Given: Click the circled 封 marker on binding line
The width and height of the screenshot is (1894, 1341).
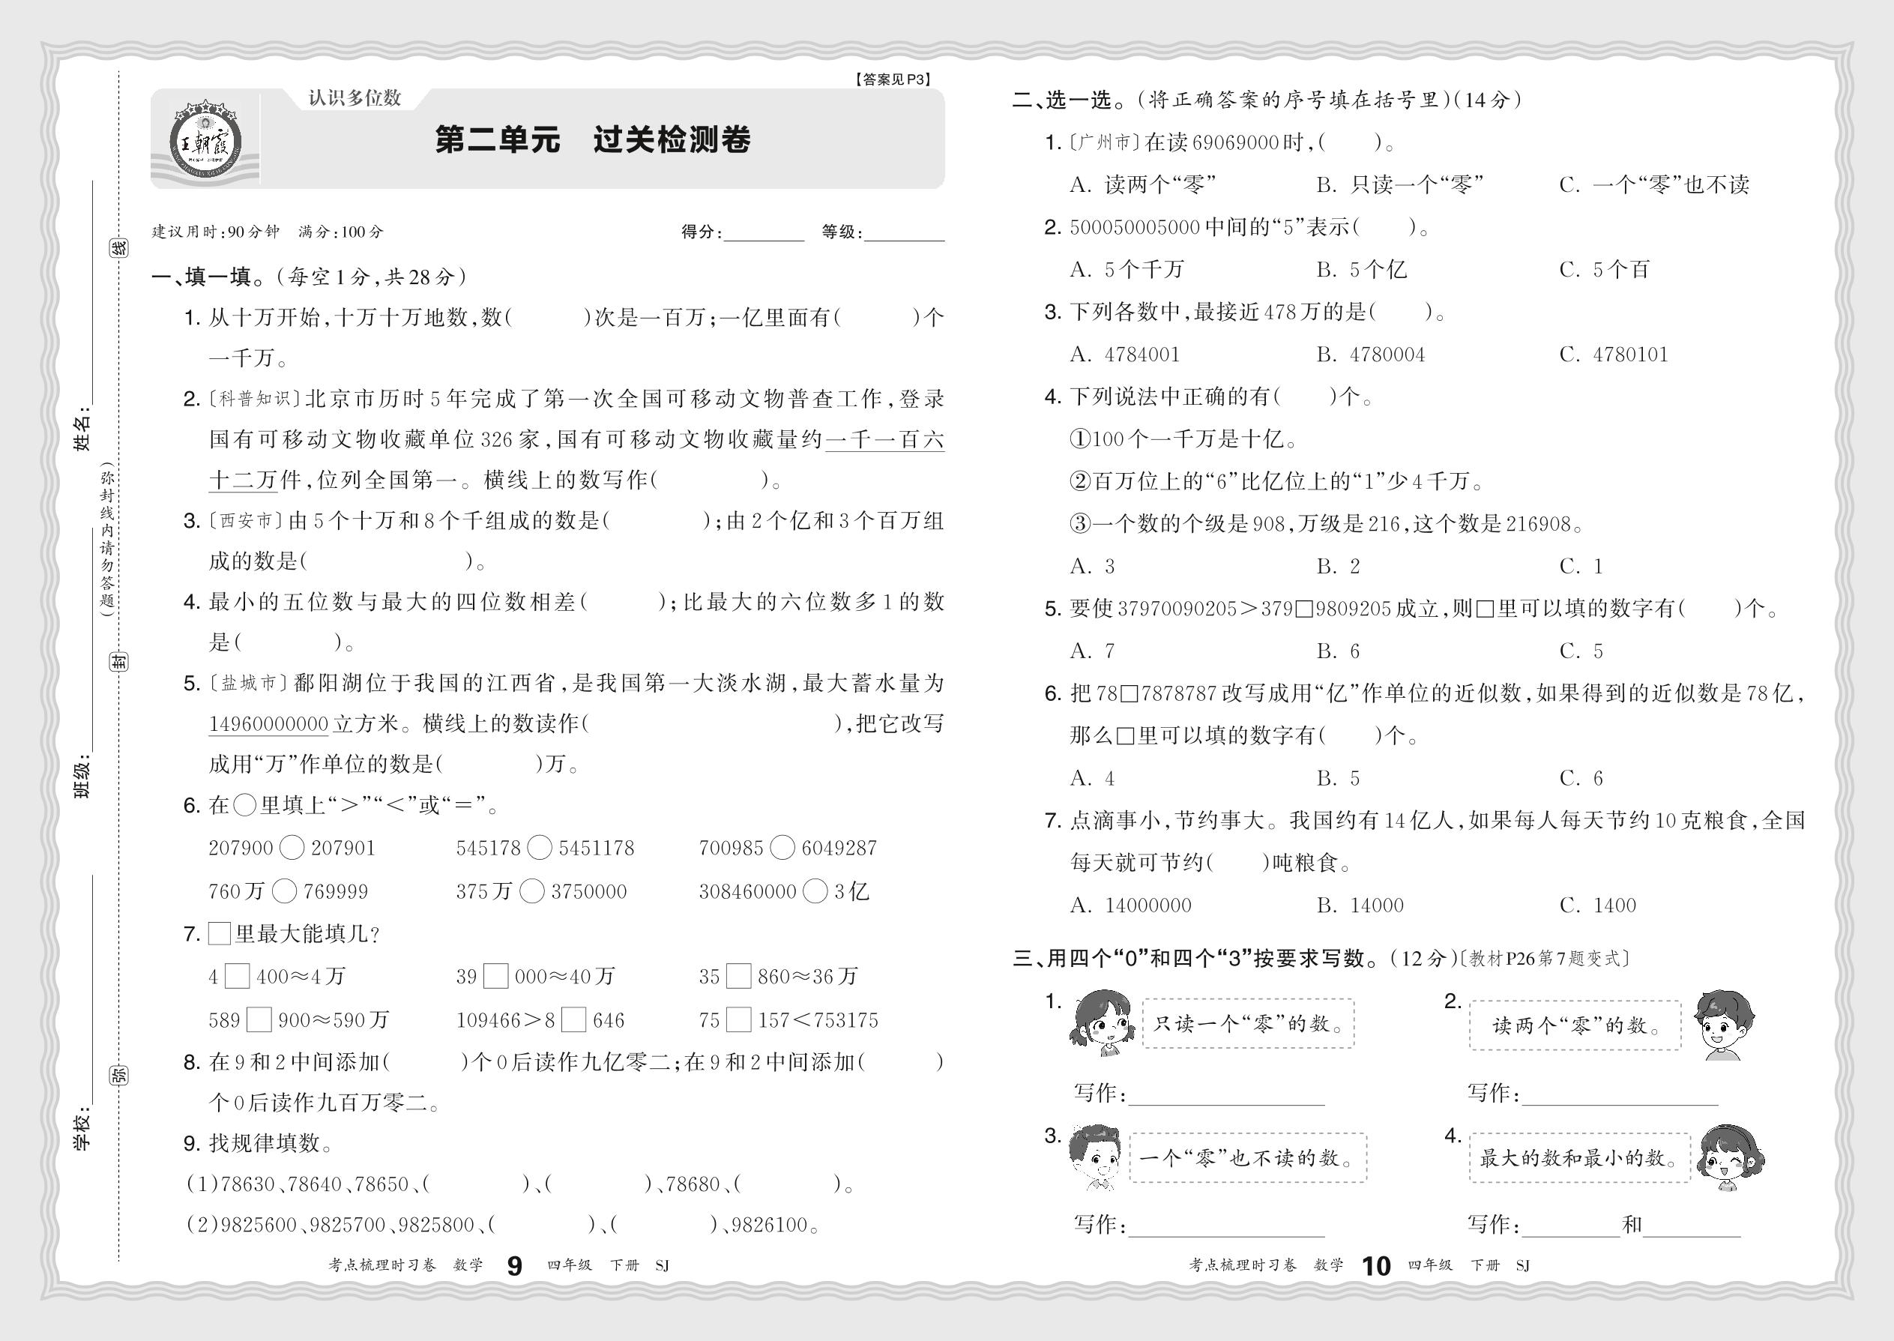Looking at the screenshot, I should pos(119,660).
